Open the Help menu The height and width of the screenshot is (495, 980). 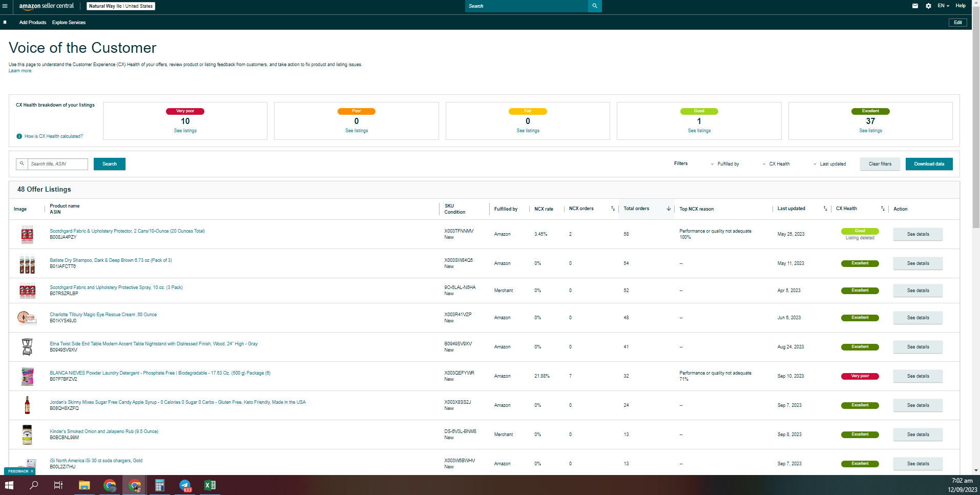961,6
